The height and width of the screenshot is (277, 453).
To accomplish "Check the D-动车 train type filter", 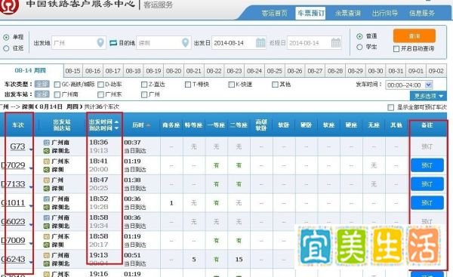I will point(100,85).
